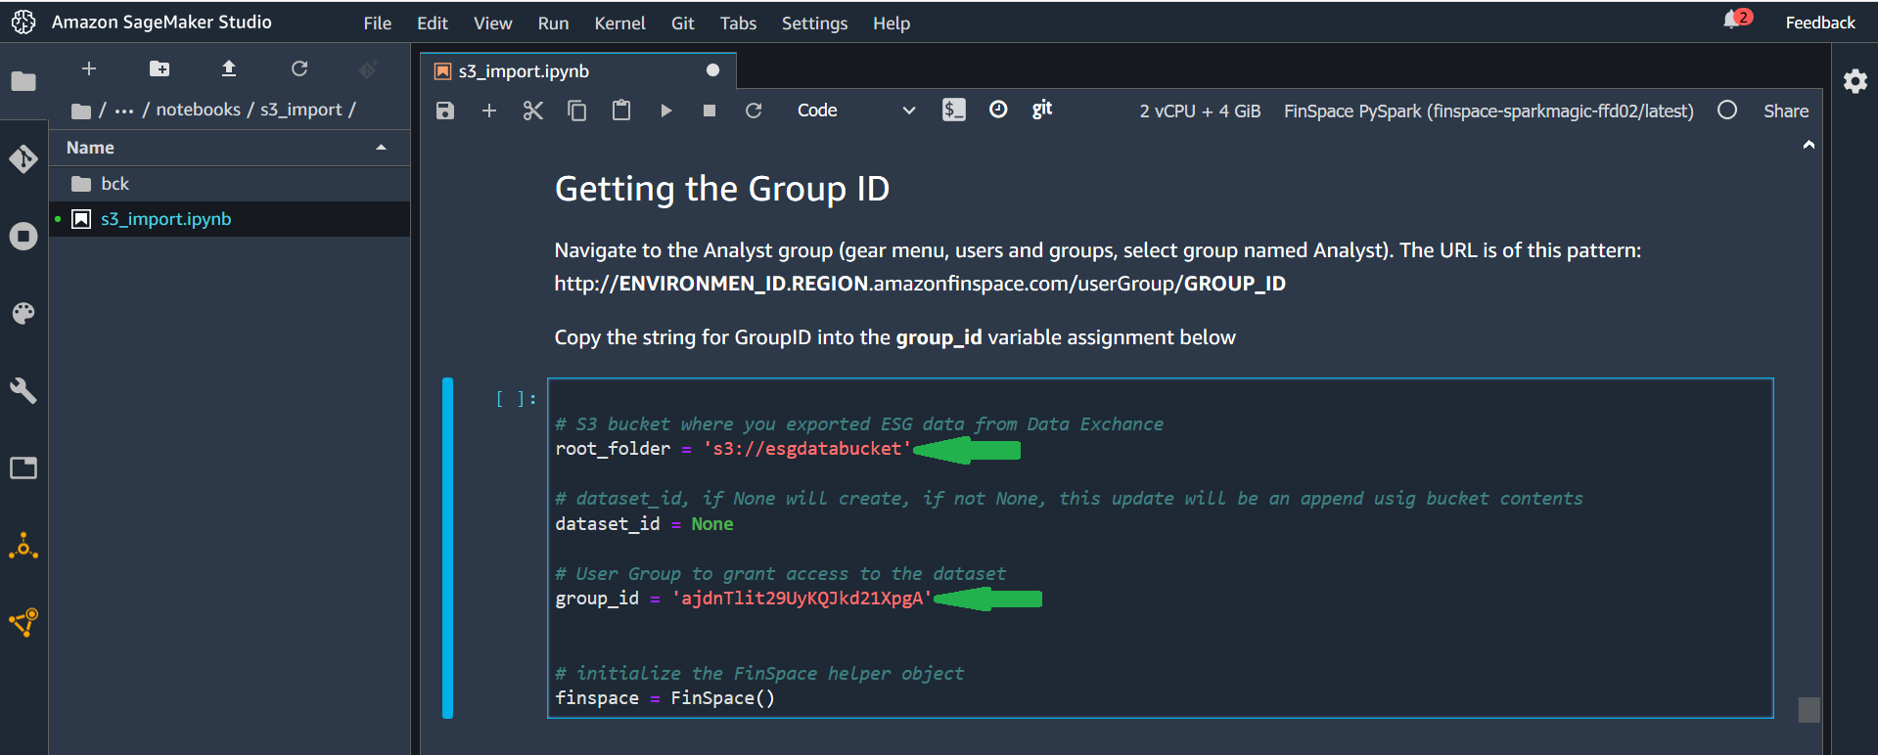Open the Settings menu
The image size is (1878, 755).
click(815, 22)
